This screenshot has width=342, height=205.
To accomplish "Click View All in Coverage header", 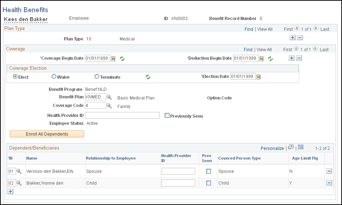I will [x=264, y=50].
